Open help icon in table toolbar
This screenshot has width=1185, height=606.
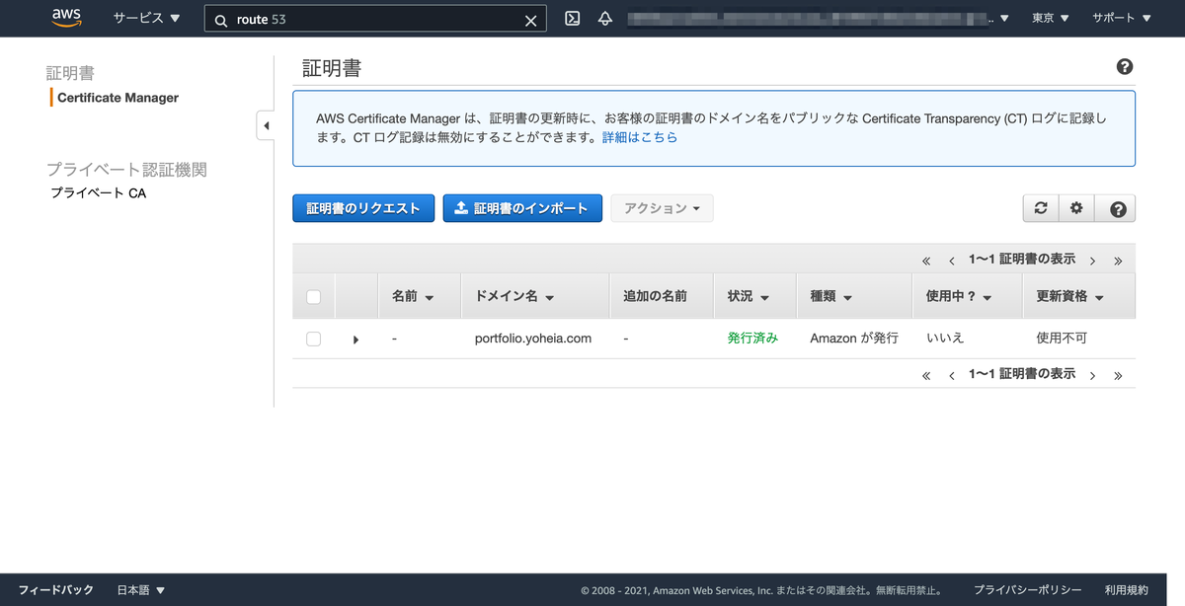(x=1117, y=208)
